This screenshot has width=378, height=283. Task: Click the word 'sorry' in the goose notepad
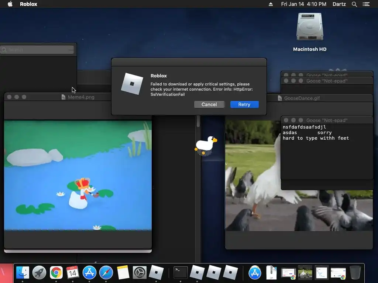coord(324,133)
